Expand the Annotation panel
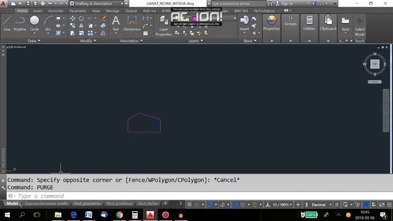The width and height of the screenshot is (393, 221). [131, 41]
